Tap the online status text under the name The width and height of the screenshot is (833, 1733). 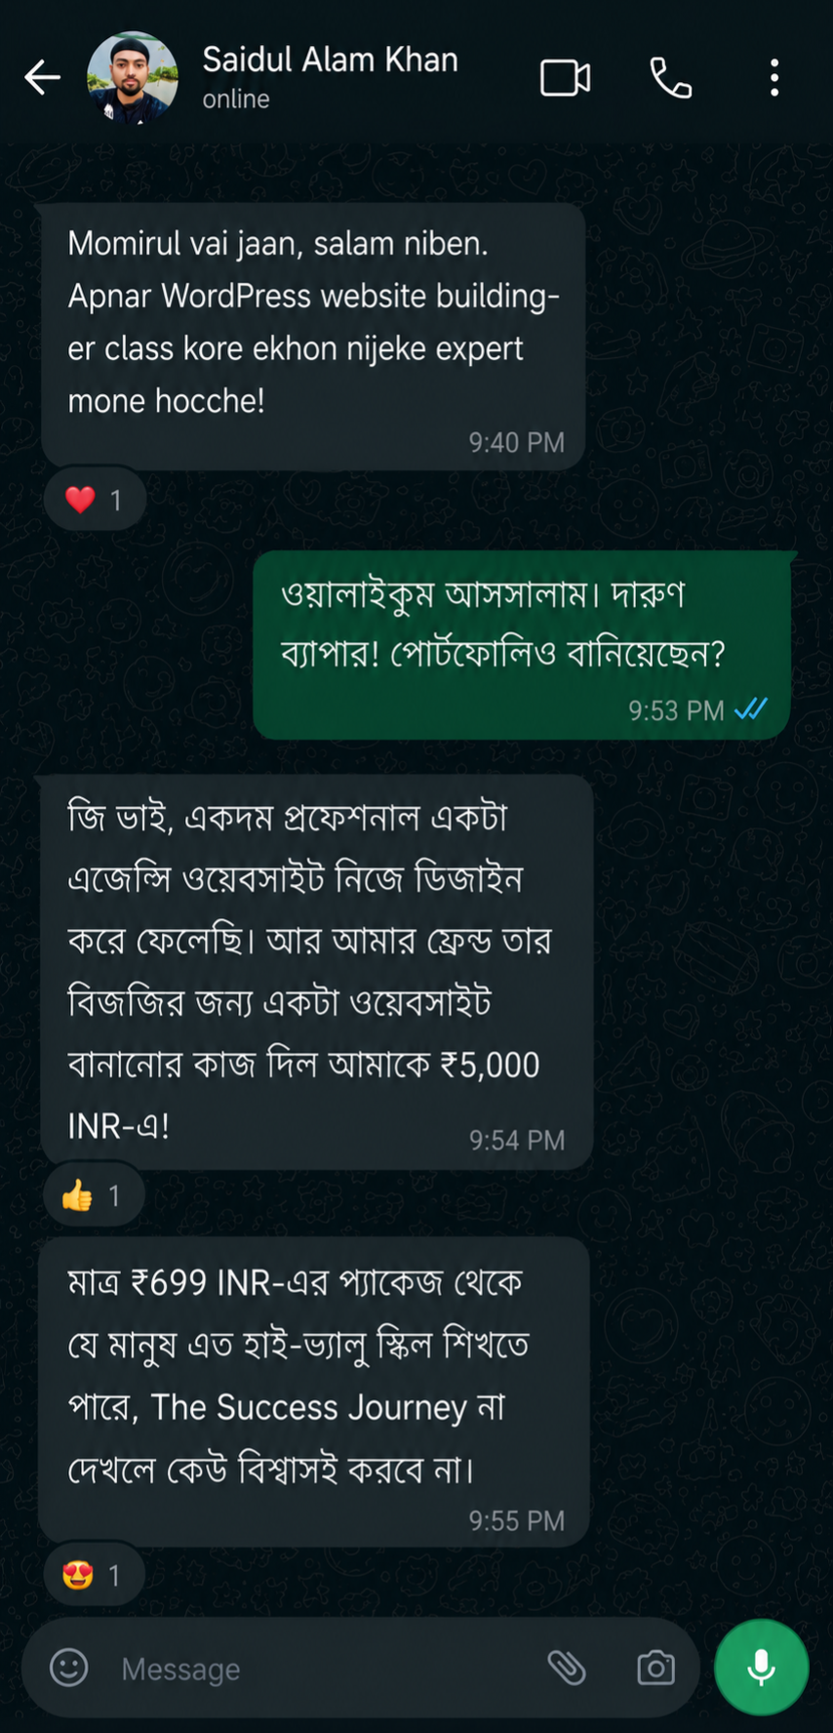[x=236, y=100]
